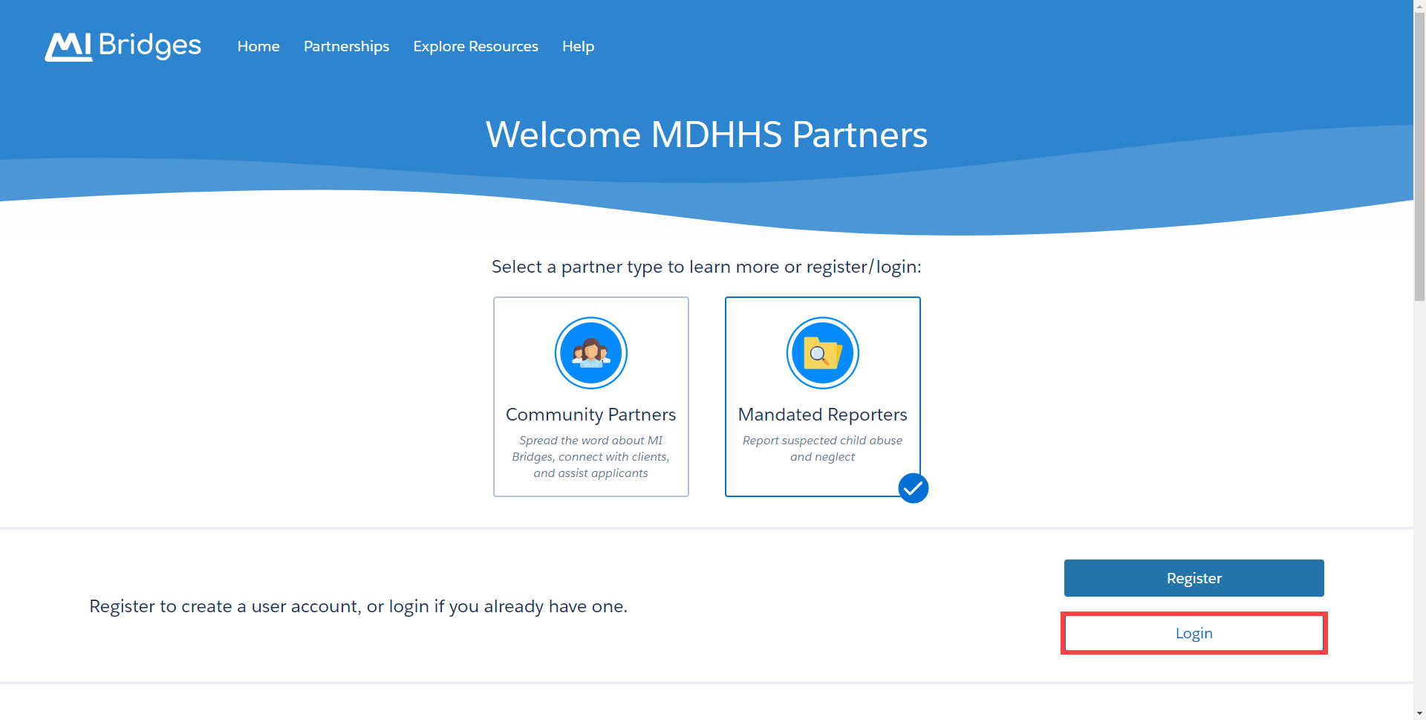
Task: Open the Partnerships menu item
Action: pos(346,46)
